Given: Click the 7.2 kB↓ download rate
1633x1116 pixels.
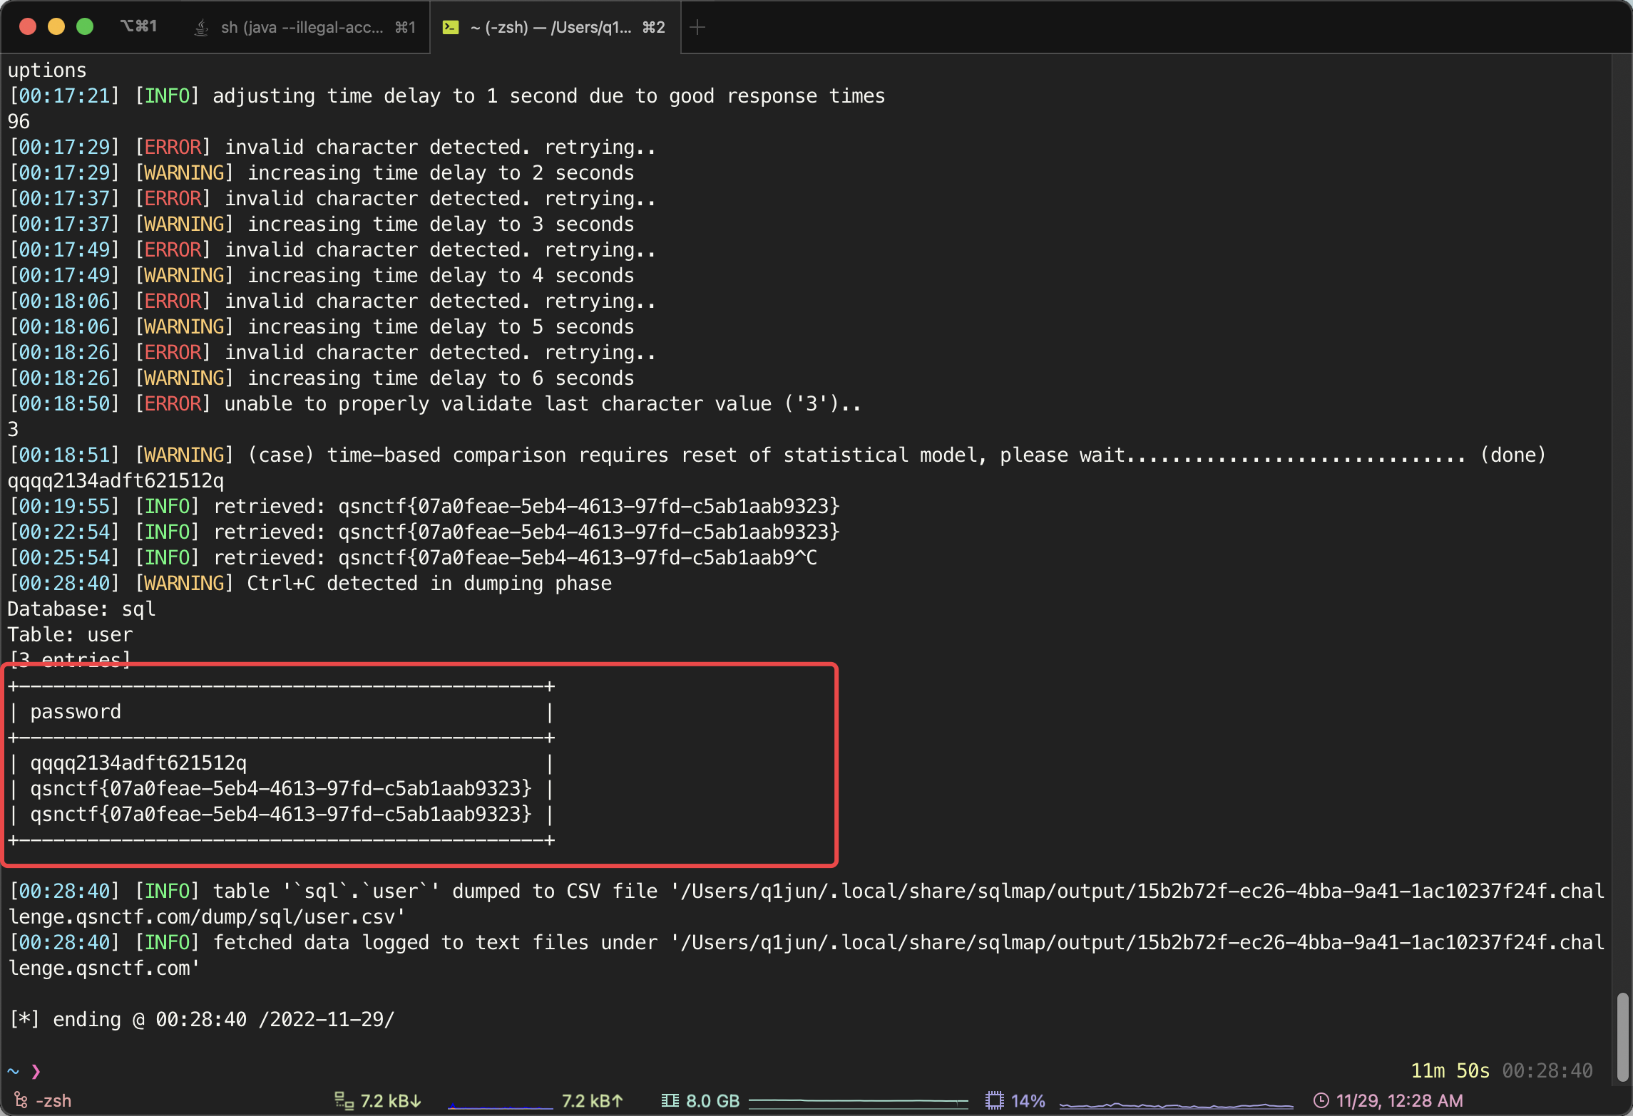Looking at the screenshot, I should (391, 1100).
